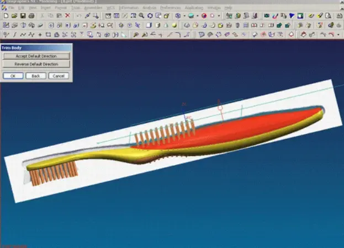Open the File menu
This screenshot has width=344, height=248.
[x=12, y=8]
